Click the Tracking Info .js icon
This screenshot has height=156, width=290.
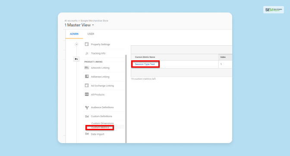87,53
